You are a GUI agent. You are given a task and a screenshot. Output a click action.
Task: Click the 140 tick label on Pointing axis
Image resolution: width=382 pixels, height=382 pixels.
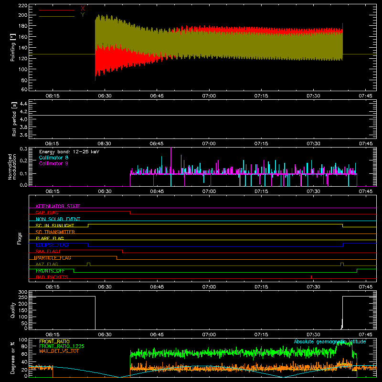(x=23, y=47)
